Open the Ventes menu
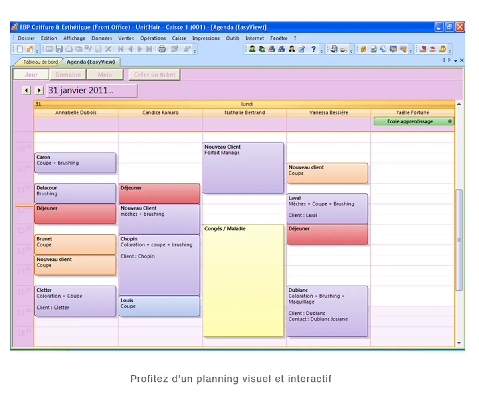This screenshot has width=479, height=411. tap(126, 38)
